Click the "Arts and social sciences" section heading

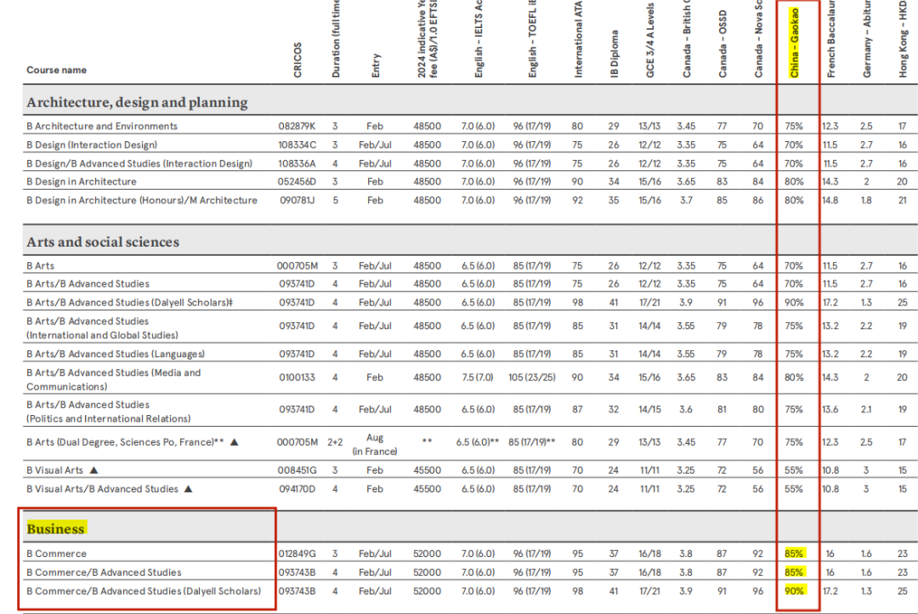[103, 242]
